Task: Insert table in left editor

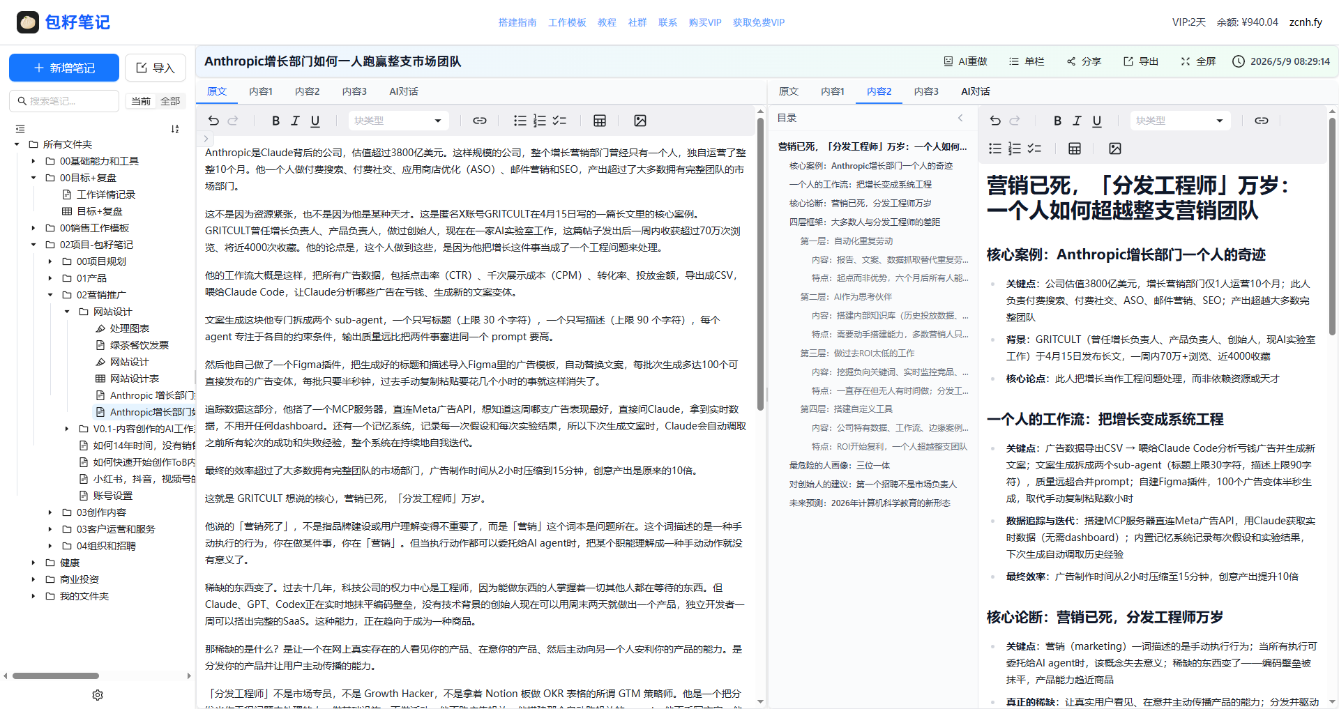Action: [x=600, y=121]
